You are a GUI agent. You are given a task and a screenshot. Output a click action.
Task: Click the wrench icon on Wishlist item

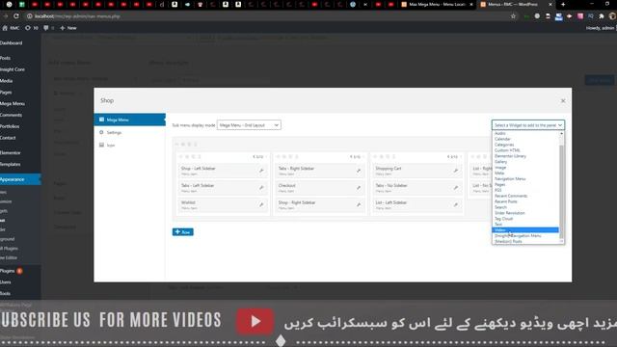coord(261,204)
